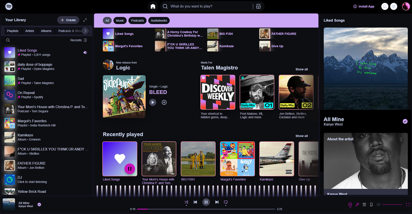Open Kamikaze album in library list

click(46, 137)
